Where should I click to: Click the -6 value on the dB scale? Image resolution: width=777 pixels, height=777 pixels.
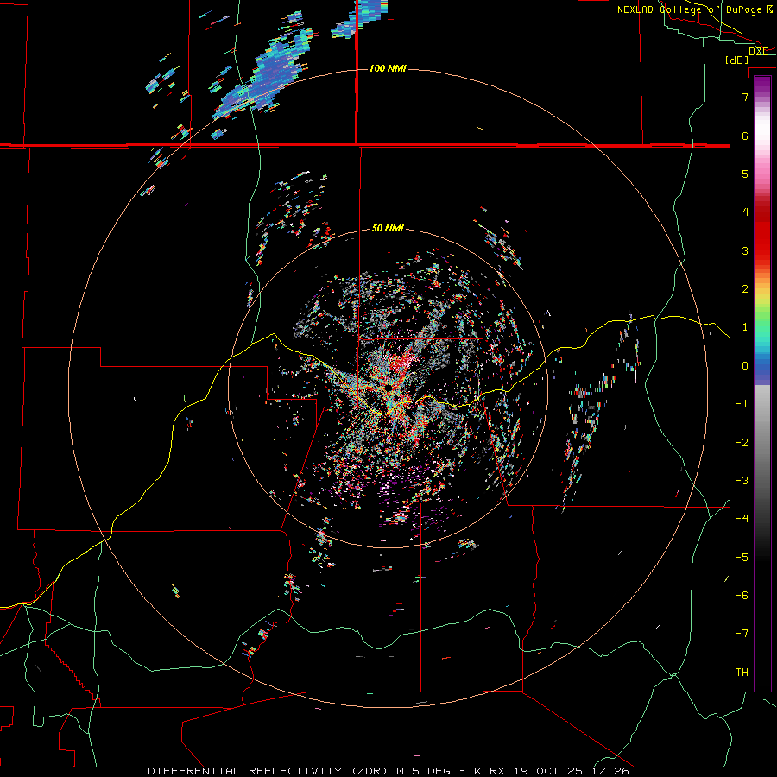742,596
